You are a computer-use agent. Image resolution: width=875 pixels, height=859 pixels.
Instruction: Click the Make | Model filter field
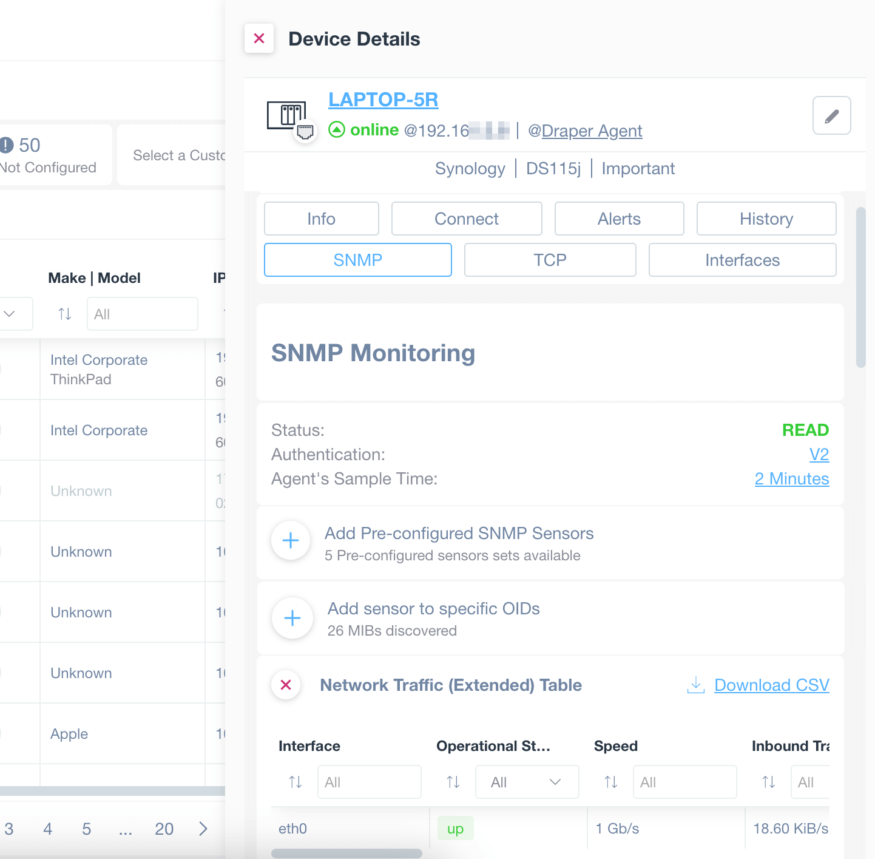point(143,314)
